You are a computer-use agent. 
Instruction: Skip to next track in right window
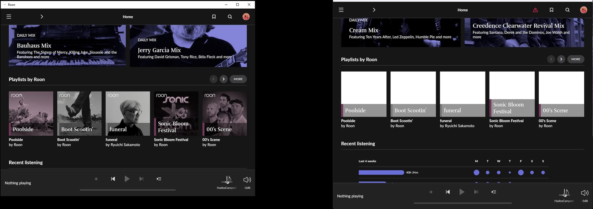[476, 192]
